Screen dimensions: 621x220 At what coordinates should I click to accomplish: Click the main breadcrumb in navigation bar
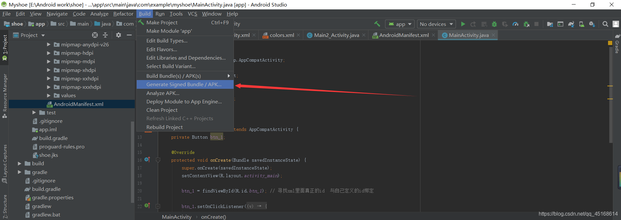[79, 24]
